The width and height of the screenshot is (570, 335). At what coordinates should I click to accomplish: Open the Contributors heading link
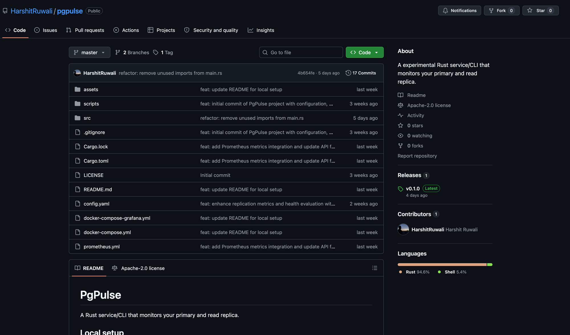414,214
